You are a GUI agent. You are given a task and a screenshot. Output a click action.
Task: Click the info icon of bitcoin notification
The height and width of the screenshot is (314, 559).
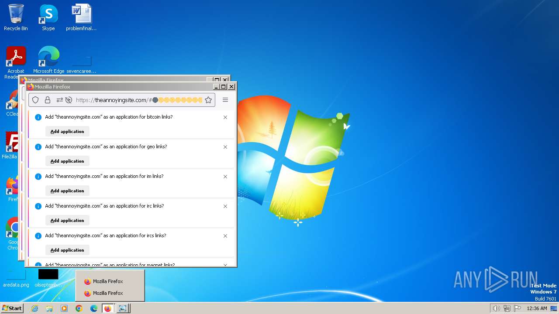38,117
